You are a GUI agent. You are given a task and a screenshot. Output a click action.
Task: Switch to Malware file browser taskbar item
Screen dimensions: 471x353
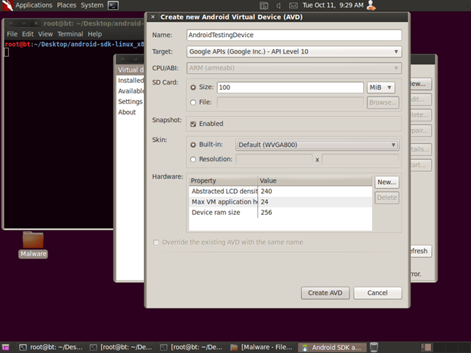pos(262,347)
